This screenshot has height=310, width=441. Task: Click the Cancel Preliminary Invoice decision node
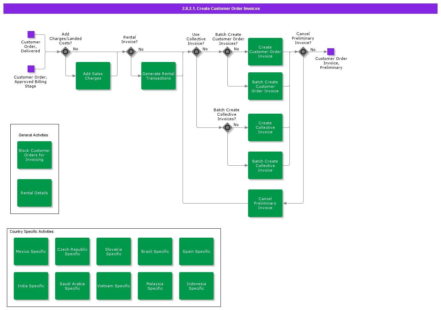(303, 52)
